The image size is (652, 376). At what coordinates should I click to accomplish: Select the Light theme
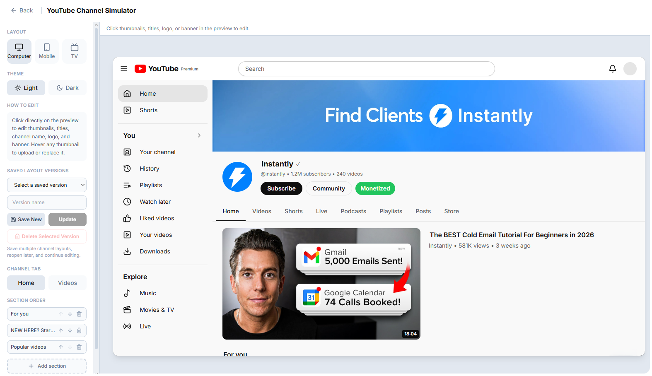tap(26, 88)
